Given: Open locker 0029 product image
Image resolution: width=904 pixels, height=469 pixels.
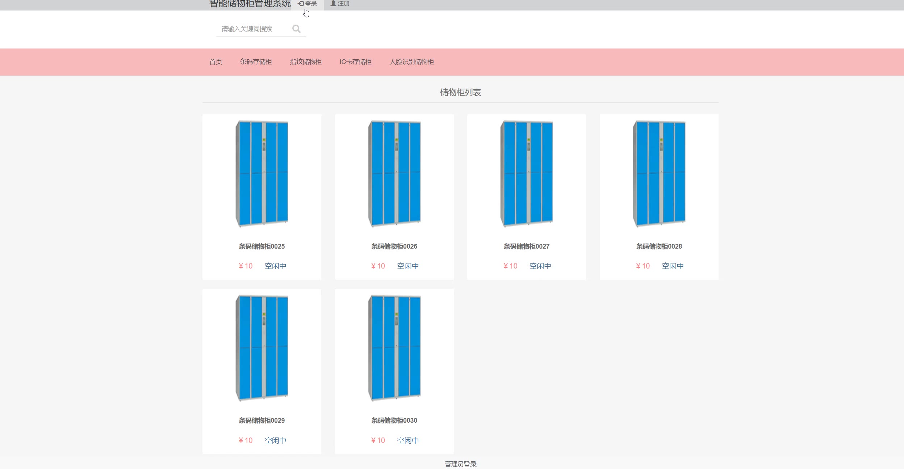Looking at the screenshot, I should pyautogui.click(x=262, y=348).
